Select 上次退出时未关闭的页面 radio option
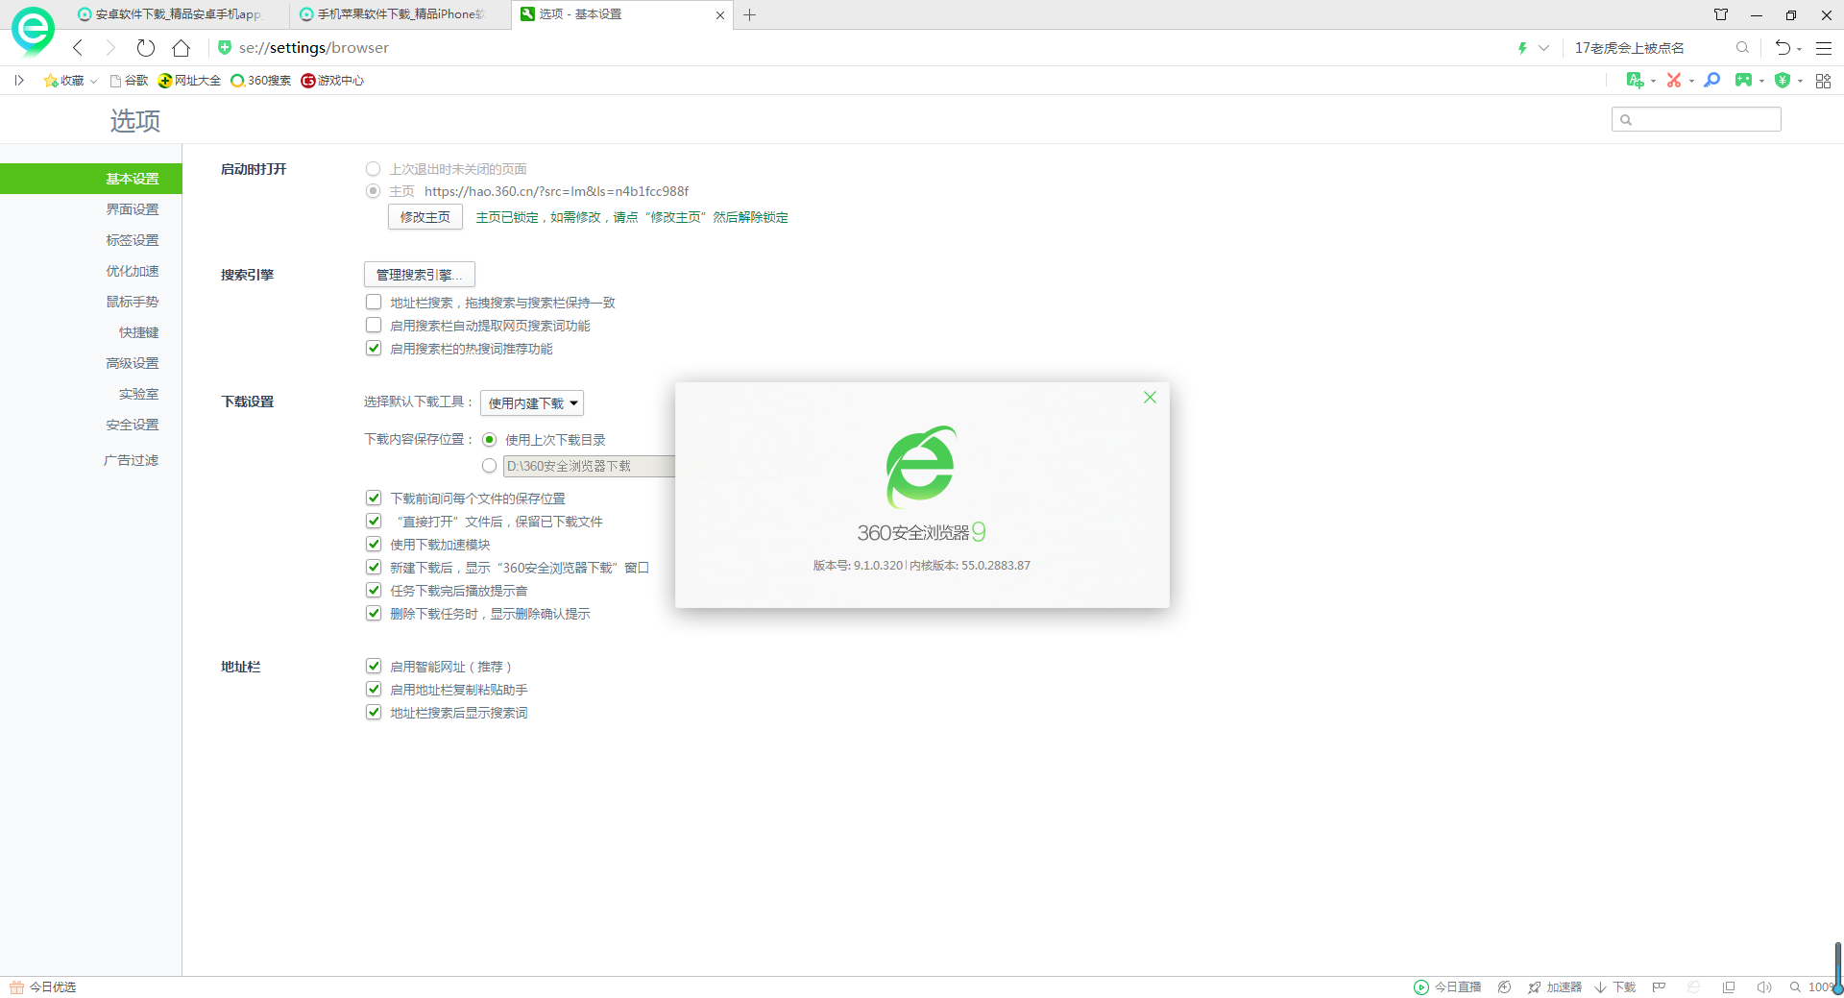Image resolution: width=1844 pixels, height=998 pixels. (x=374, y=169)
